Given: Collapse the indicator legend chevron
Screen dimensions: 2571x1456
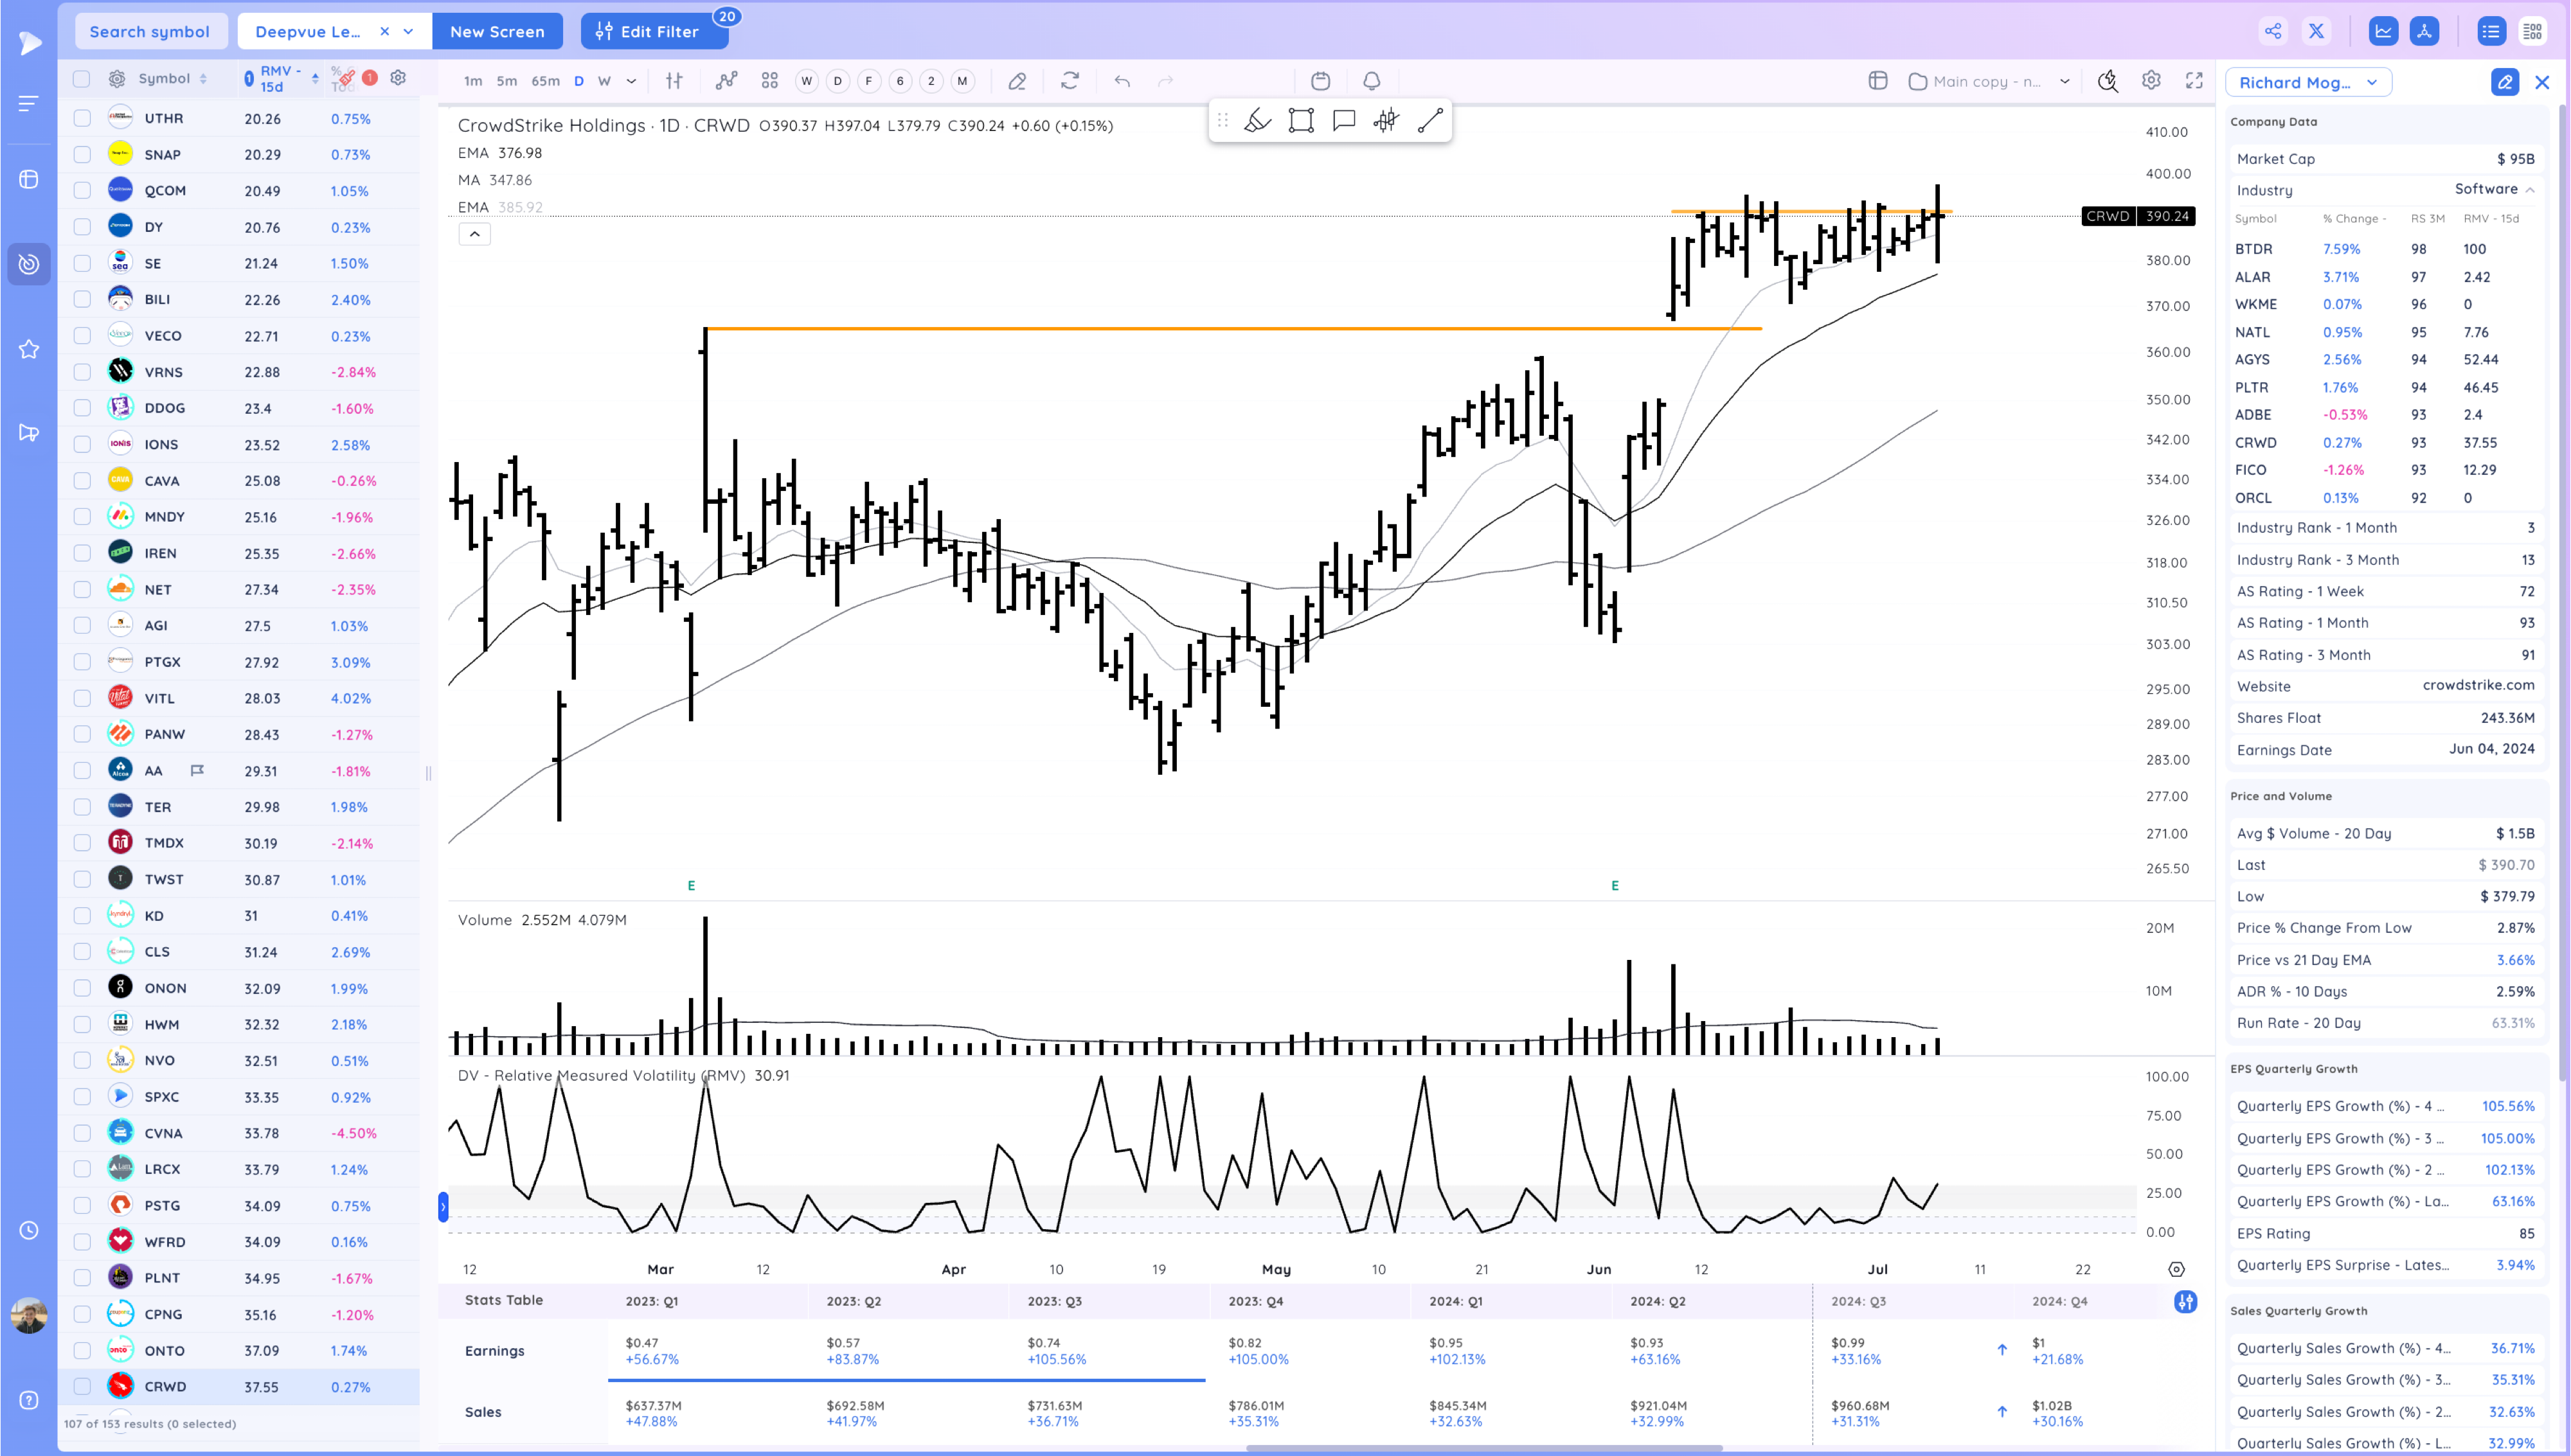Looking at the screenshot, I should click(x=474, y=234).
